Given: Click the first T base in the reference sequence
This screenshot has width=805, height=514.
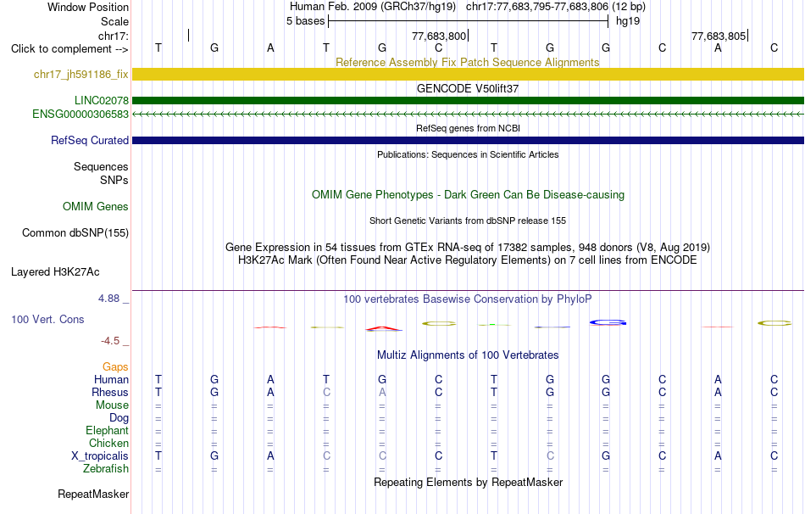Looking at the screenshot, I should [158, 47].
